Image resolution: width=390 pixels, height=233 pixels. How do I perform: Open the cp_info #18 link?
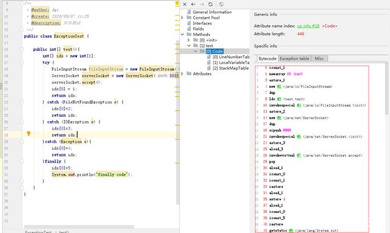pos(308,26)
